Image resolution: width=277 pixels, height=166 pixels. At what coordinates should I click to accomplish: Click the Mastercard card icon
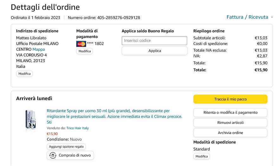tap(81, 44)
